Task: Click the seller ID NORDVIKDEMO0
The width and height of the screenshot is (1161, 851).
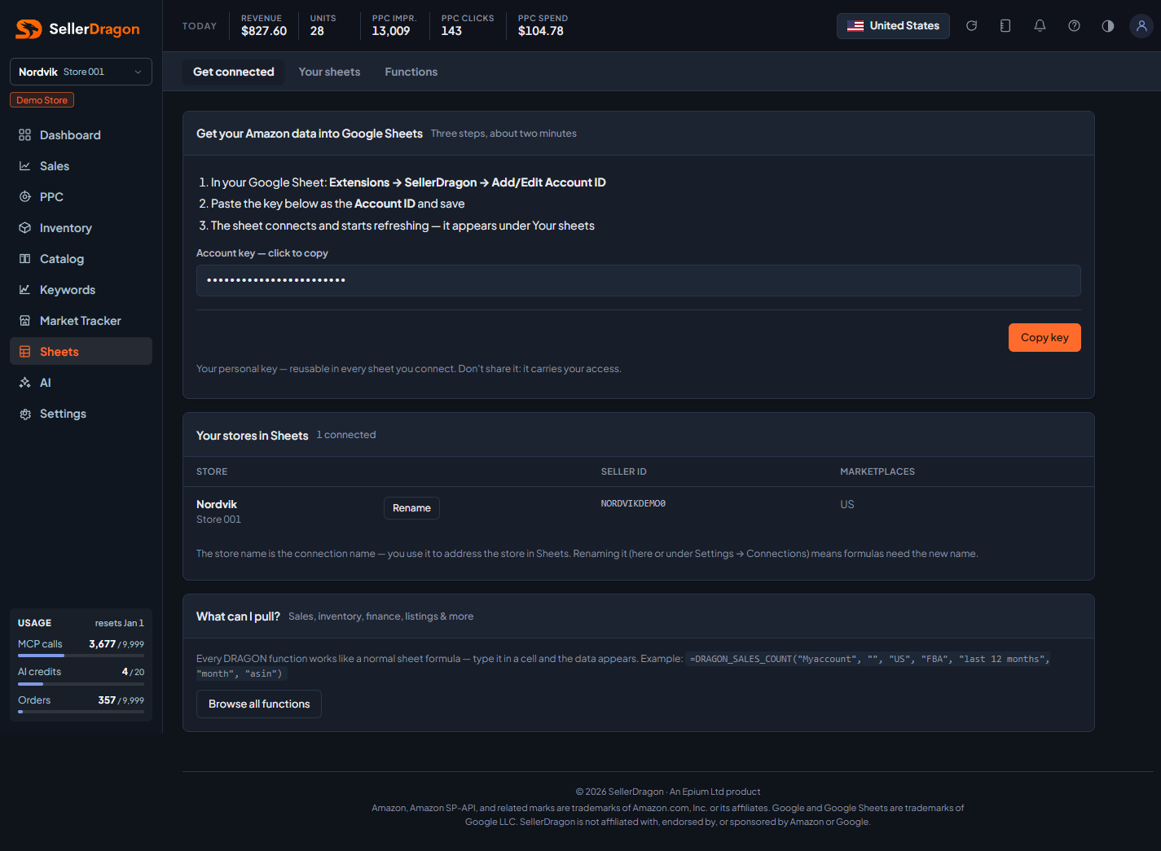Action: coord(633,504)
